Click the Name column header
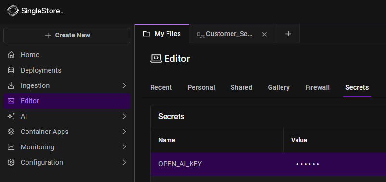386x182 pixels. tap(167, 140)
